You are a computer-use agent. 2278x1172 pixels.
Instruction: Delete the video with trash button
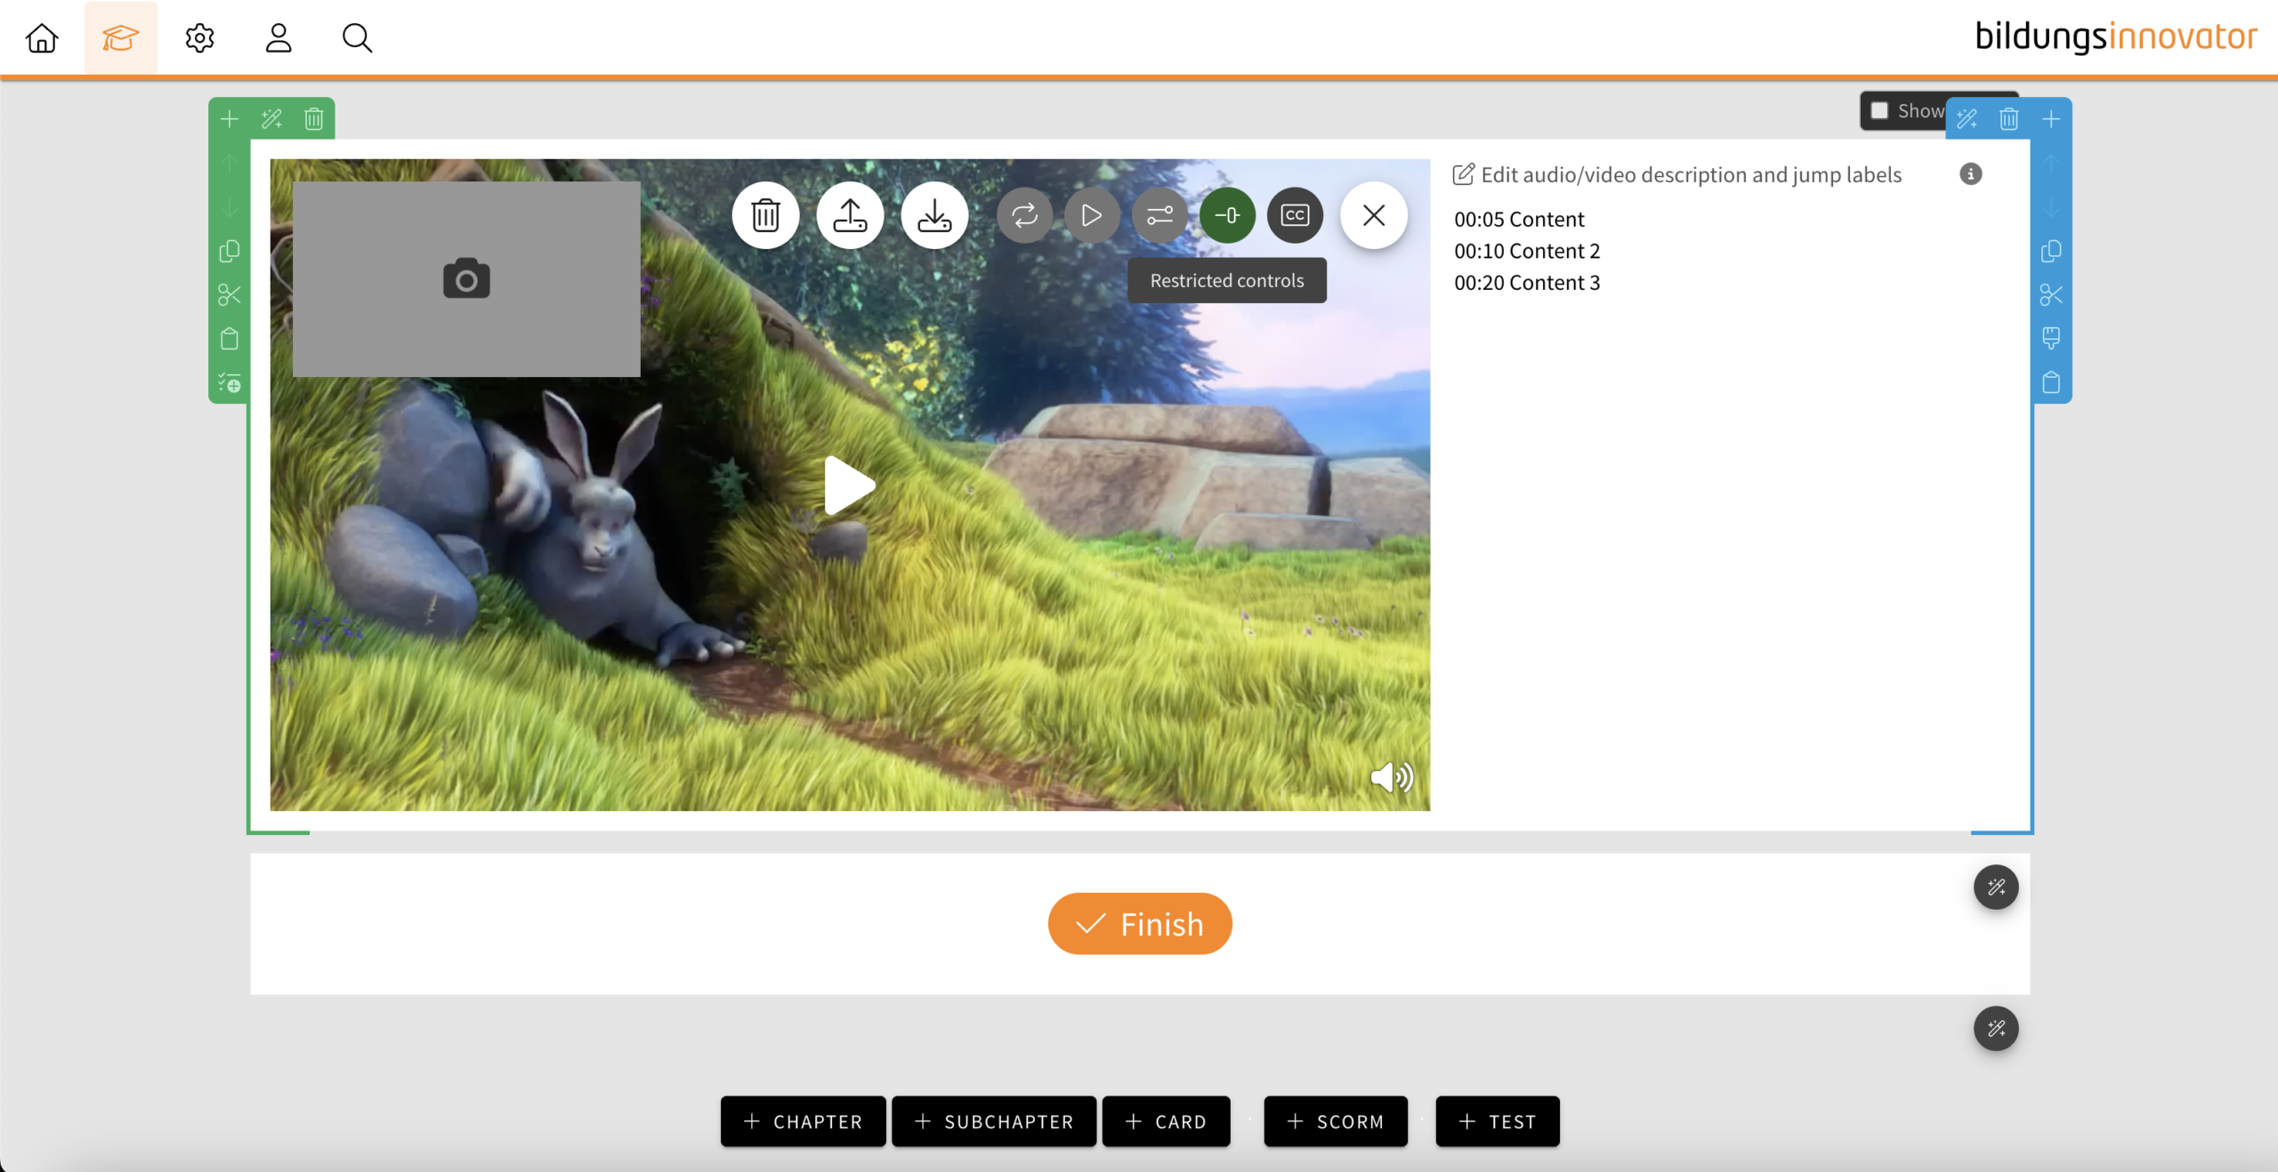(765, 215)
